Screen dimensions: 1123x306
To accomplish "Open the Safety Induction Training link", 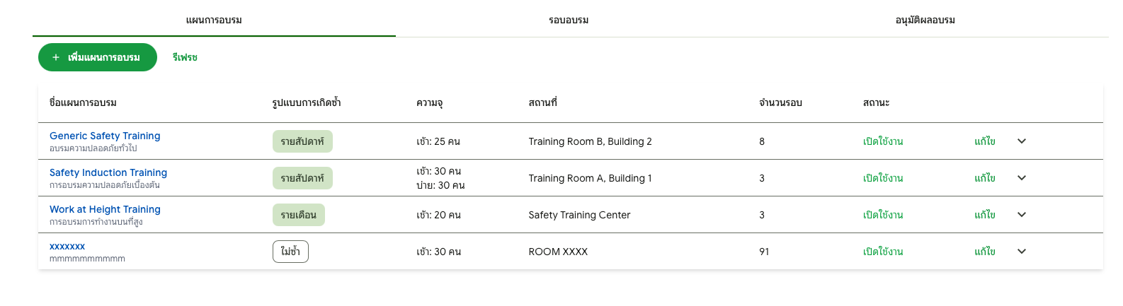I will (108, 172).
